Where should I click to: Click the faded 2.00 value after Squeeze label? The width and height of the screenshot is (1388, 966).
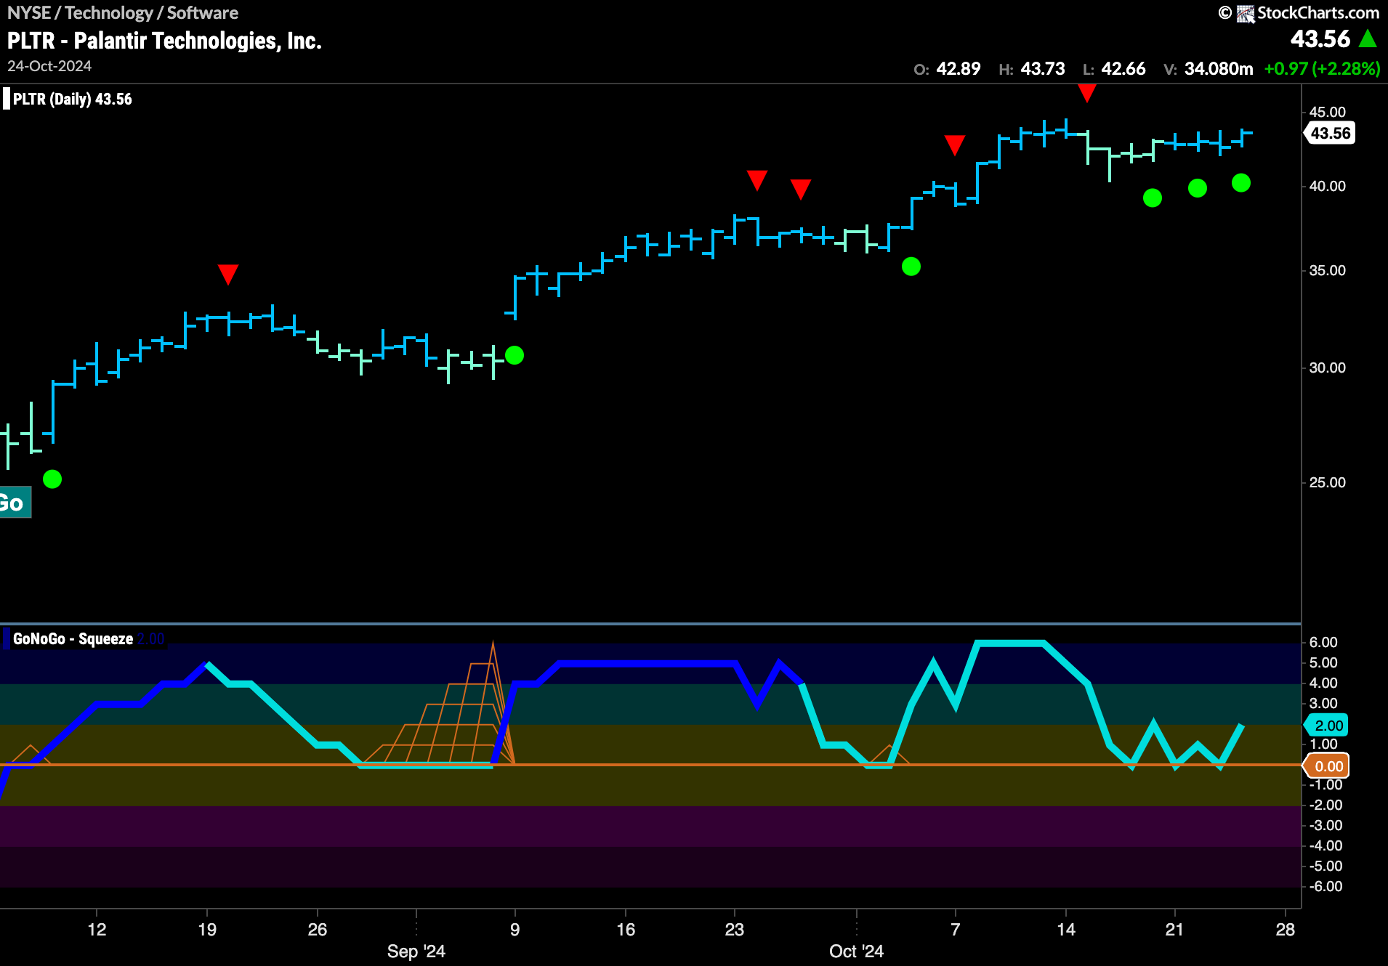pos(151,639)
